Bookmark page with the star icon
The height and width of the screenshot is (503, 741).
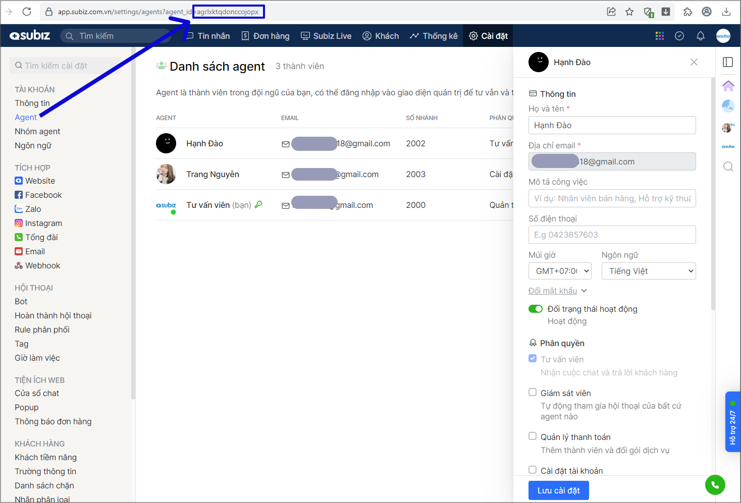pos(629,12)
